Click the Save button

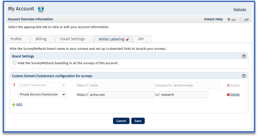point(138,121)
